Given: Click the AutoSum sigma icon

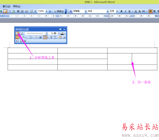Looking at the screenshot, I should [25, 41].
